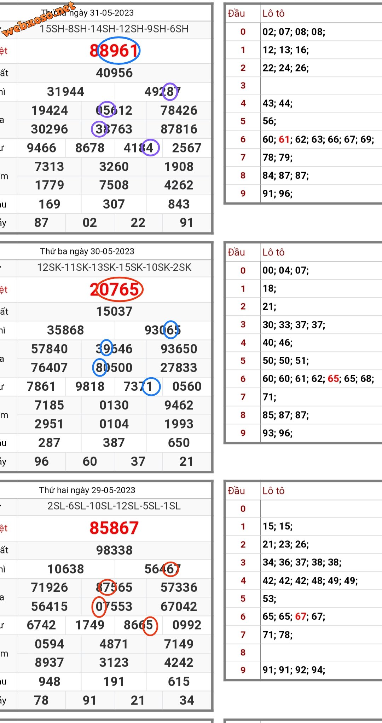Viewport: 382px width, 723px height.
Task: Click the date heading "Thứ ba ngày 30-05-2023"
Action: [87, 251]
